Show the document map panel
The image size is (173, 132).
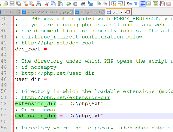point(155,4)
